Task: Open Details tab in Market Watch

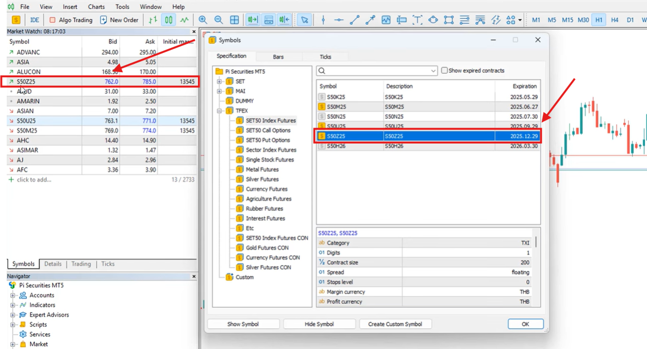Action: click(53, 264)
